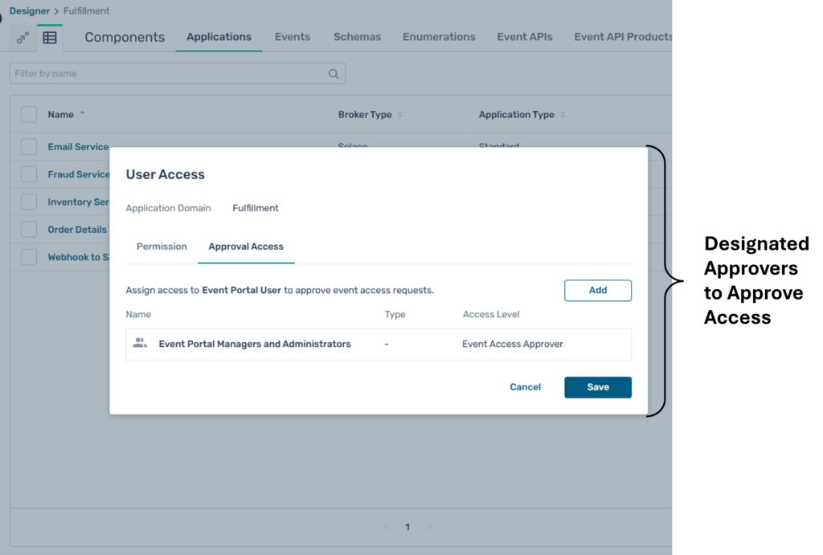Open the Schemas tab
Screen dimensions: 823x555
(x=357, y=37)
